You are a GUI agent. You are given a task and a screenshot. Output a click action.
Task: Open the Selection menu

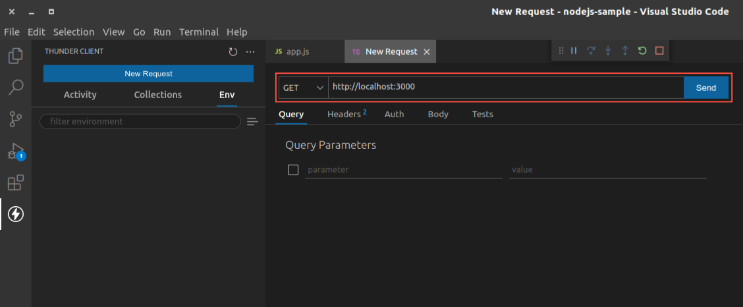(74, 32)
